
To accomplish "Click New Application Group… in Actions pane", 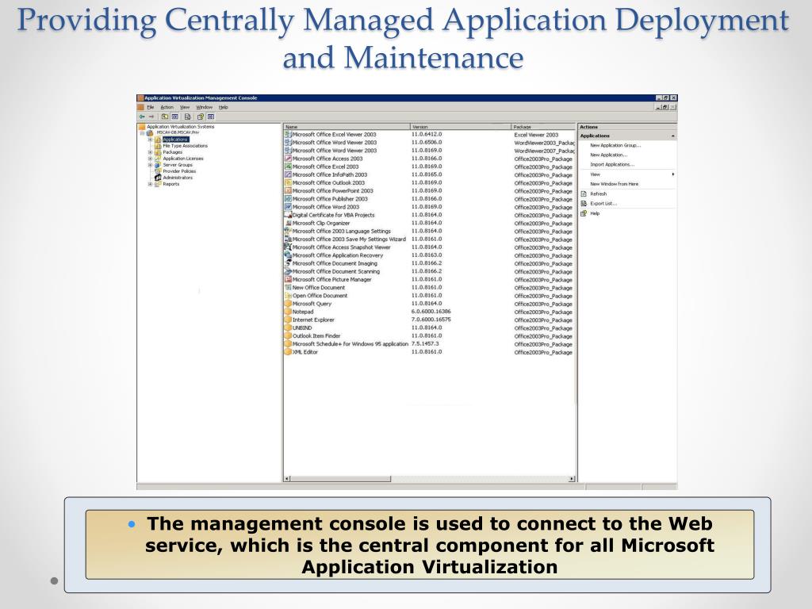I will (x=615, y=146).
